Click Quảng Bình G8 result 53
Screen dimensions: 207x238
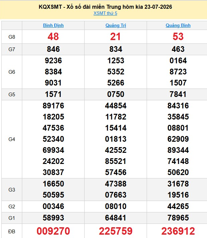(178, 37)
